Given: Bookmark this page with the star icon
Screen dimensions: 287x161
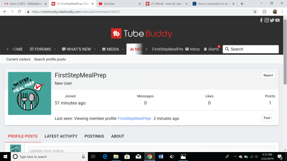Looking at the screenshot, I should [x=255, y=11].
